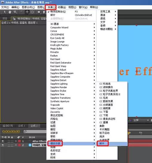Viewport: 152px width, 163px height.
Task: Click layer 2 light blue color swatch
Action: (x=30, y=145)
